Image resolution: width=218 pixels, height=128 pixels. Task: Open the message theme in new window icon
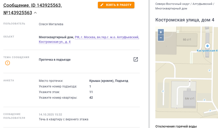click(x=136, y=59)
